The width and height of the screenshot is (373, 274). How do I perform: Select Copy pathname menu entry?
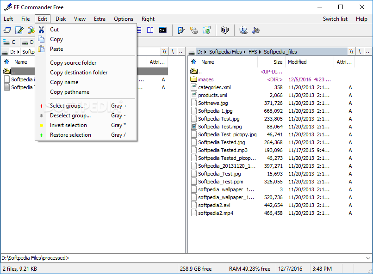point(86,92)
